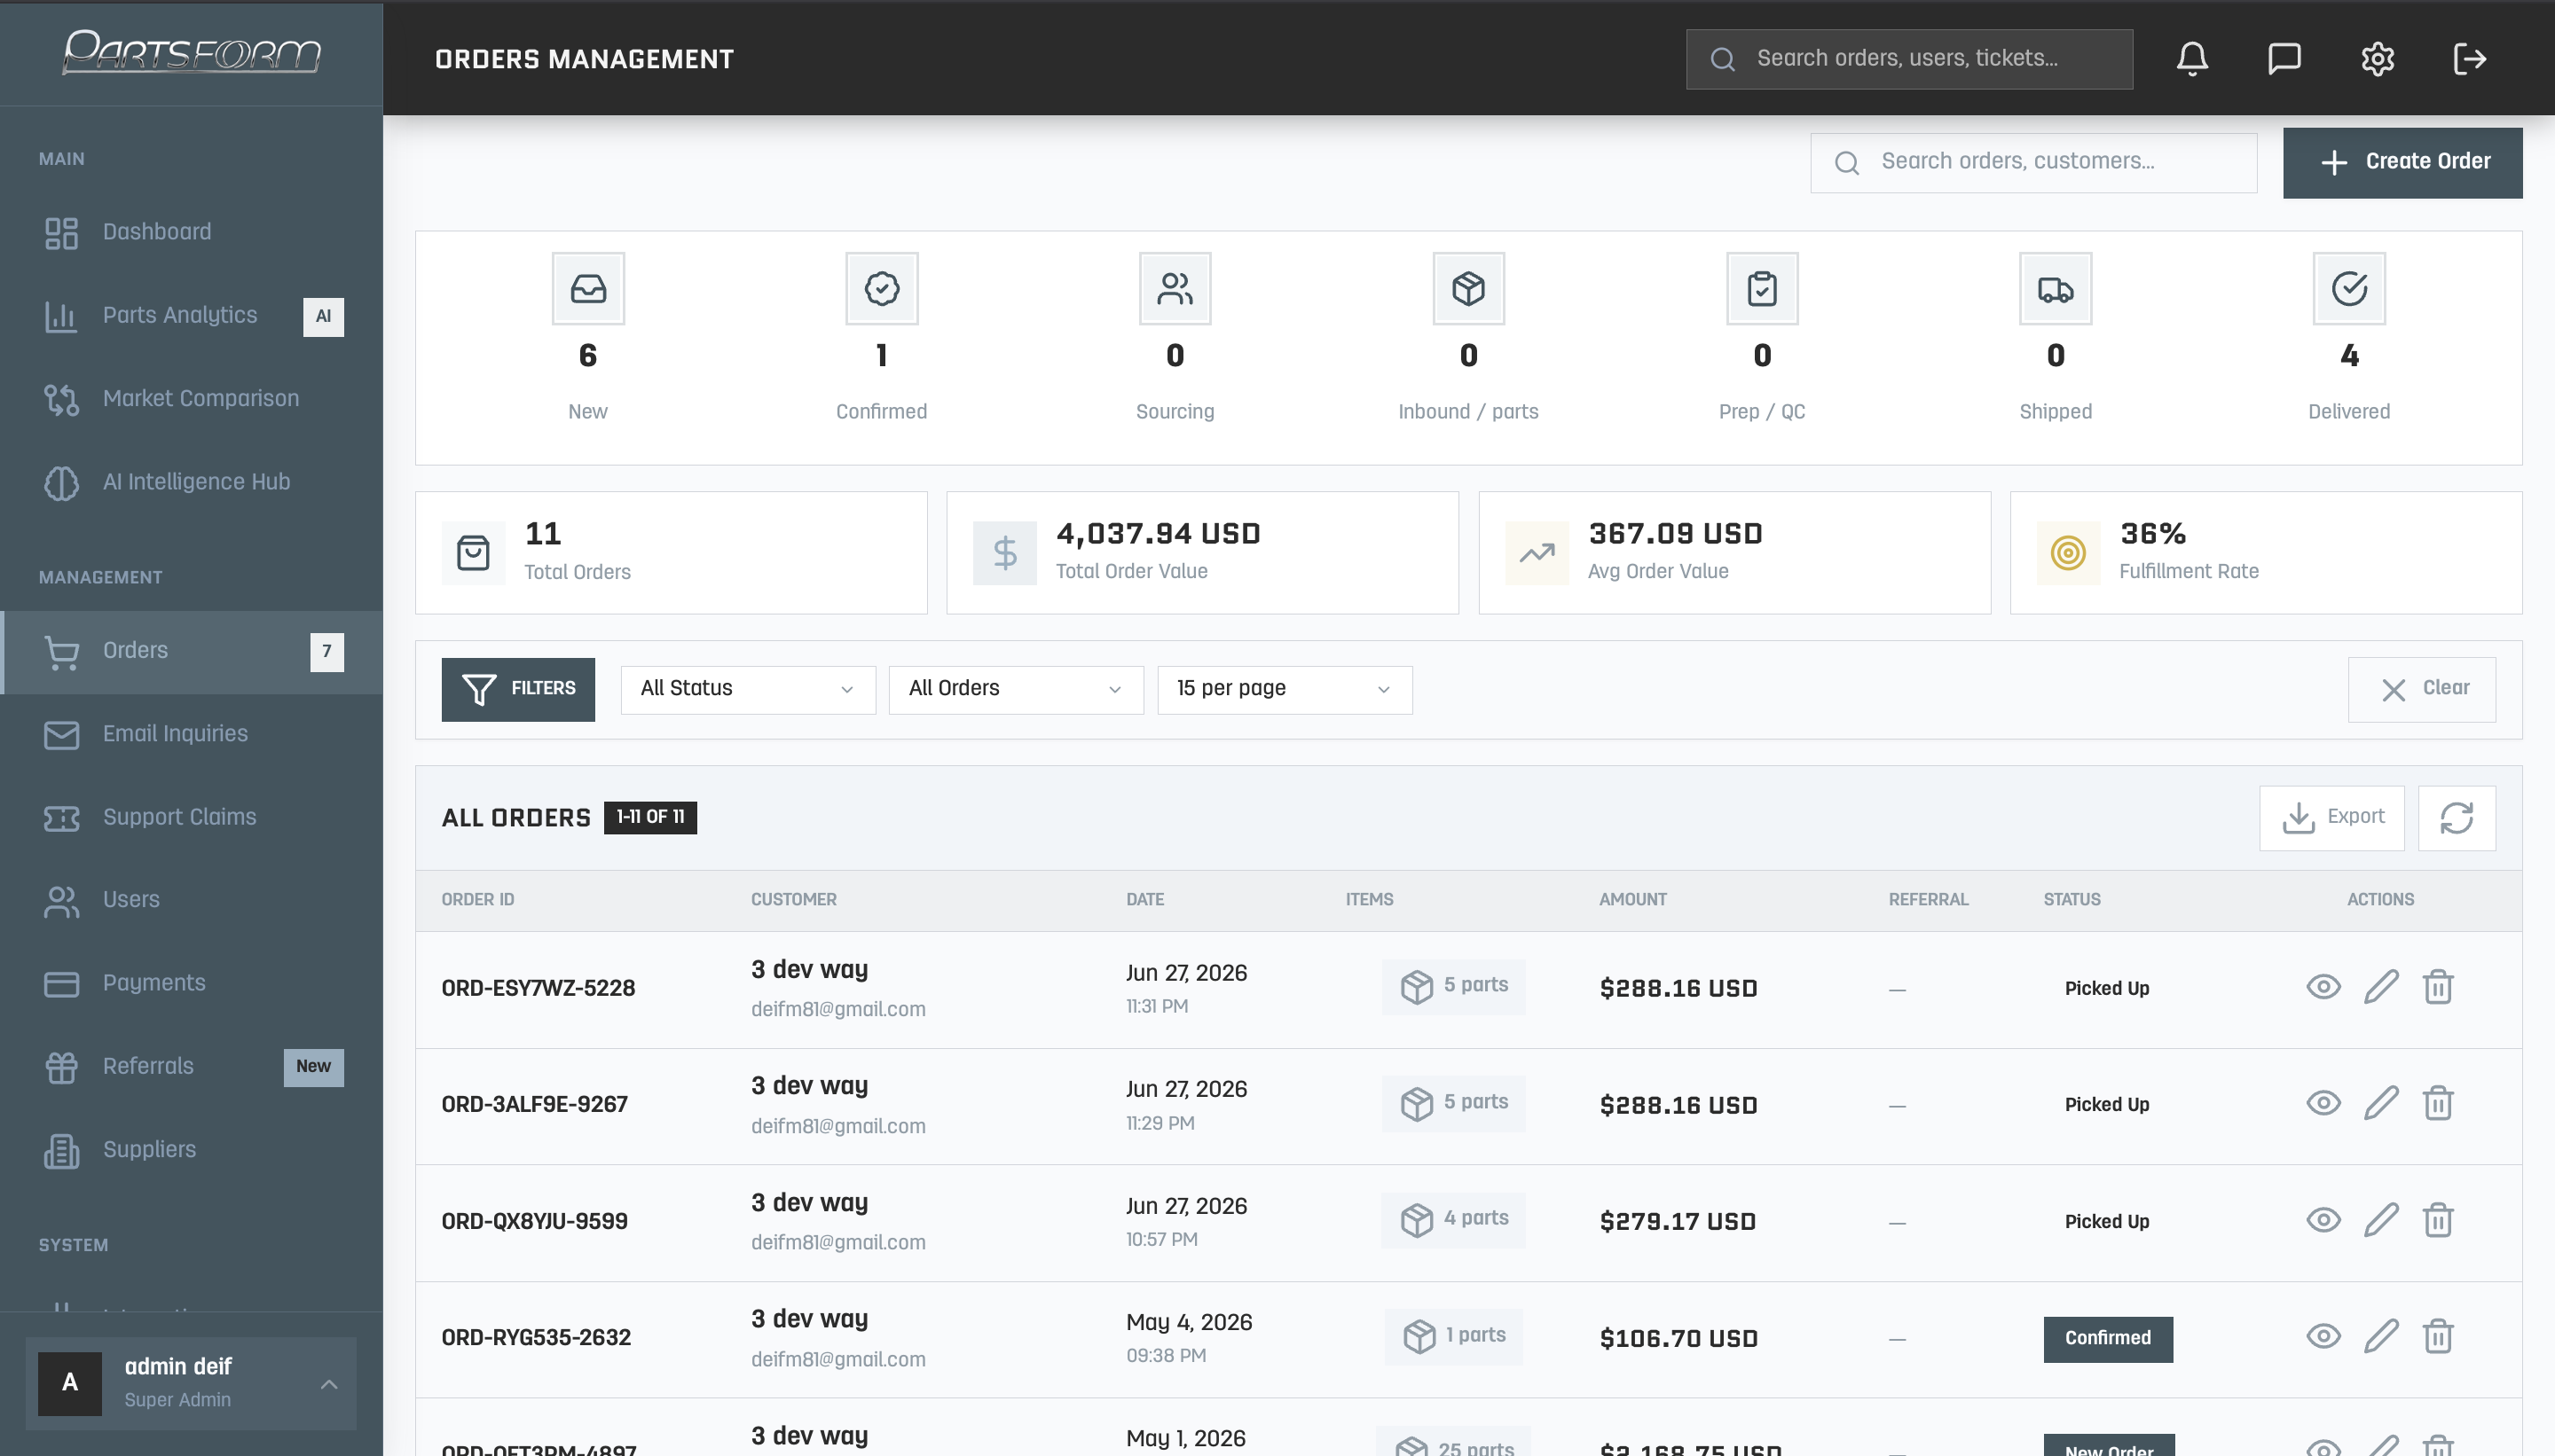
Task: Click the $106.70 USD amount
Action: pos(1678,1339)
